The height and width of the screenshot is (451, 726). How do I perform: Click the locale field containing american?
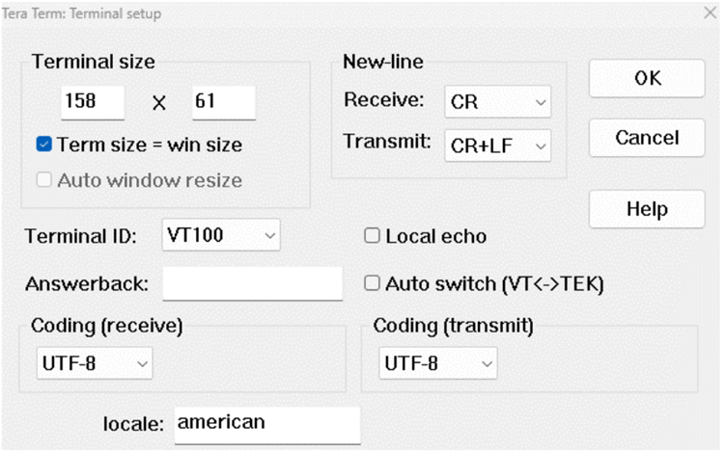pos(267,425)
